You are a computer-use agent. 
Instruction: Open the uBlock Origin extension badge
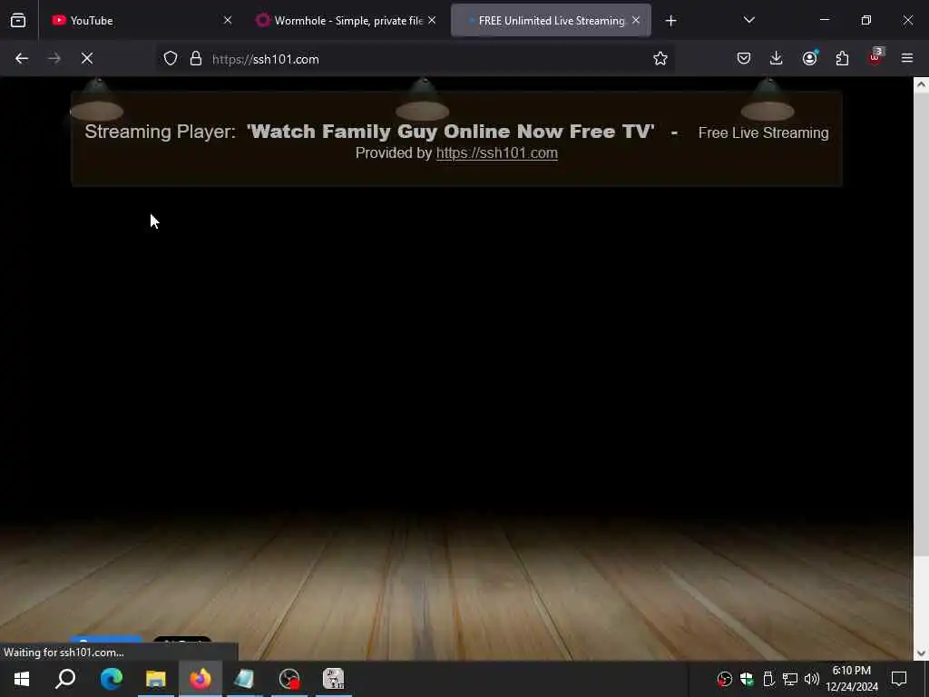[x=875, y=57]
